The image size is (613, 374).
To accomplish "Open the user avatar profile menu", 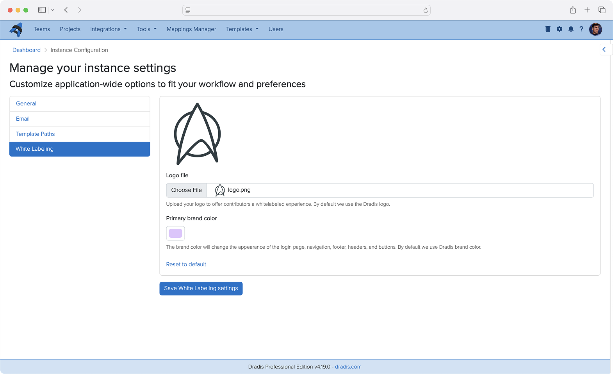I will pos(595,29).
